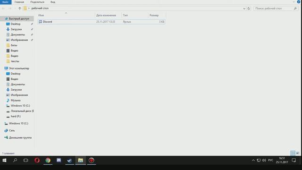Open Музыка under Этот компьютер
Screen dimensions: 302x170
[16, 101]
